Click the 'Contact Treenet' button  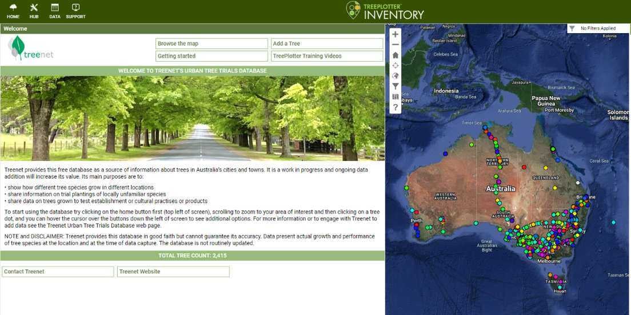(58, 272)
